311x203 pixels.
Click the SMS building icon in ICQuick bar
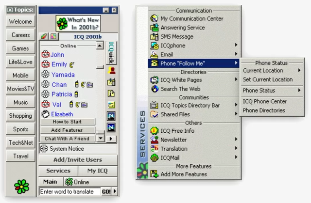[111, 82]
